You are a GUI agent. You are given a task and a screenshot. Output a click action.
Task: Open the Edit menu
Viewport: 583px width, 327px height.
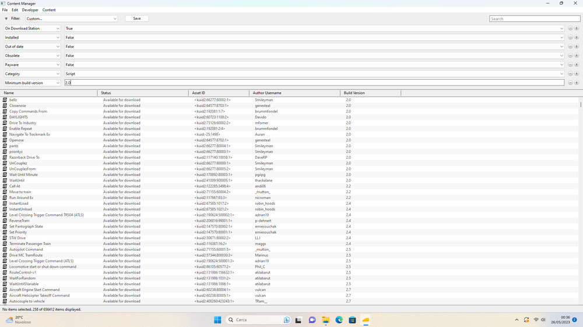pyautogui.click(x=15, y=10)
